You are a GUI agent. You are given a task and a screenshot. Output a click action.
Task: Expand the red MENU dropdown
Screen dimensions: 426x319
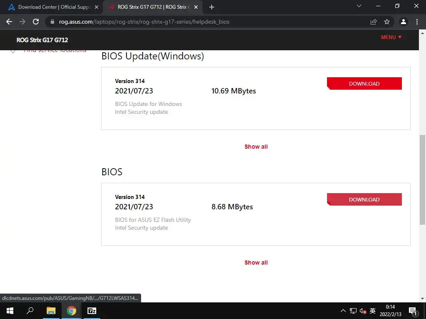391,37
